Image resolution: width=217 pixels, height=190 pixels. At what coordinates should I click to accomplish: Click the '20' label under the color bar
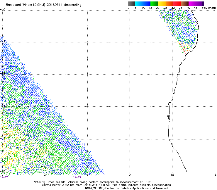pyautogui.click(x=157, y=8)
